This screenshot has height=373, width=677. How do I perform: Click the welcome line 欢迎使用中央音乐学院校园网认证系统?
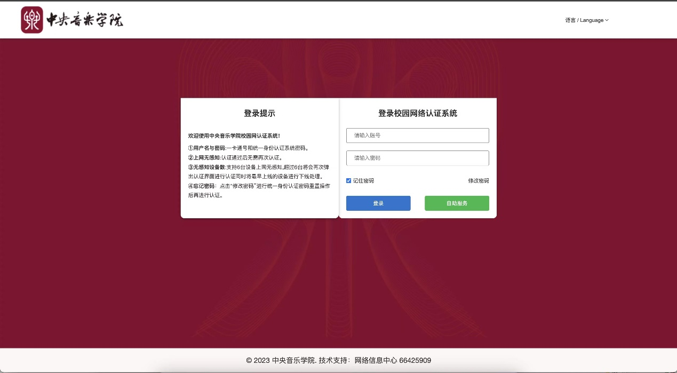(x=234, y=136)
